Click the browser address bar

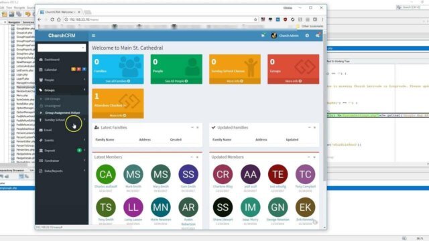160,19
